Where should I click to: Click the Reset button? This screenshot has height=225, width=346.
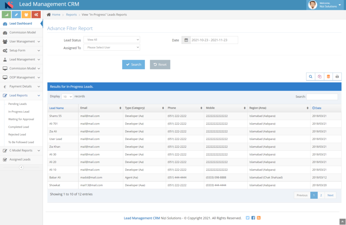160,64
